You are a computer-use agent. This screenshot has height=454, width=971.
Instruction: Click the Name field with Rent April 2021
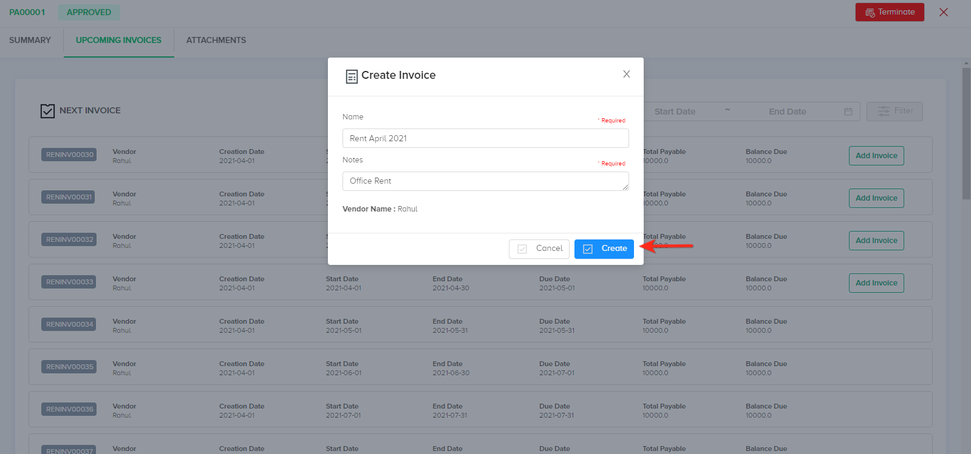click(485, 138)
